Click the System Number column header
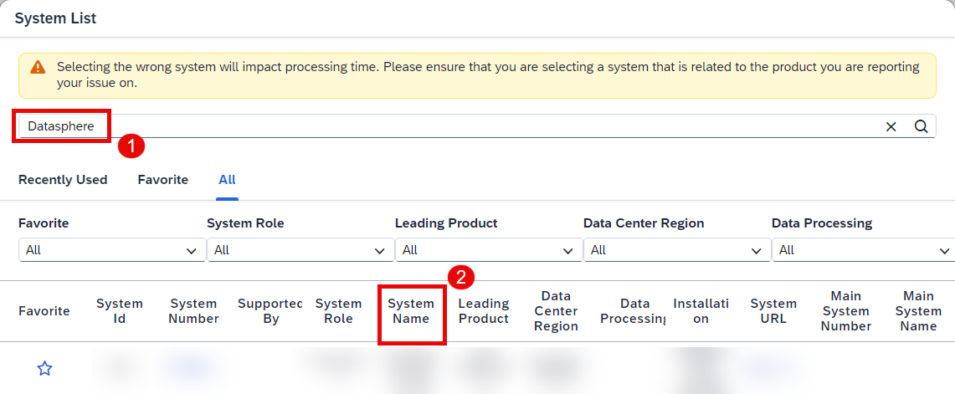The height and width of the screenshot is (394, 955). pyautogui.click(x=194, y=311)
